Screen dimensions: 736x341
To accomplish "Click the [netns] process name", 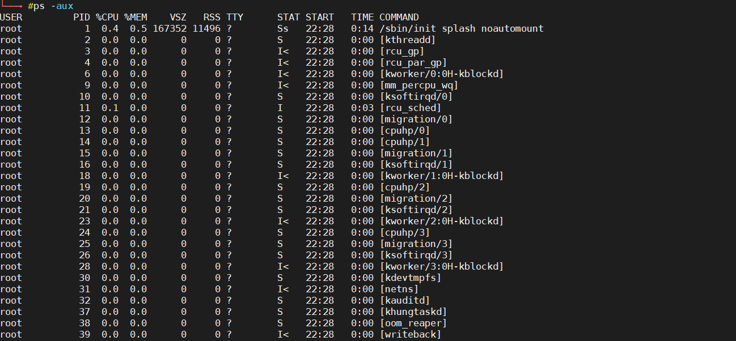I will click(399, 289).
